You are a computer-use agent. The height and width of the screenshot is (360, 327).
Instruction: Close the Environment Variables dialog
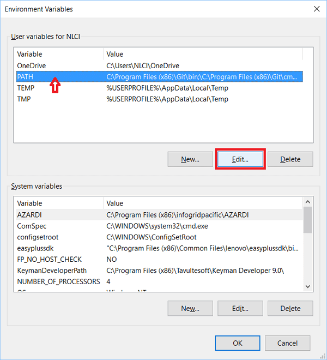pos(316,9)
